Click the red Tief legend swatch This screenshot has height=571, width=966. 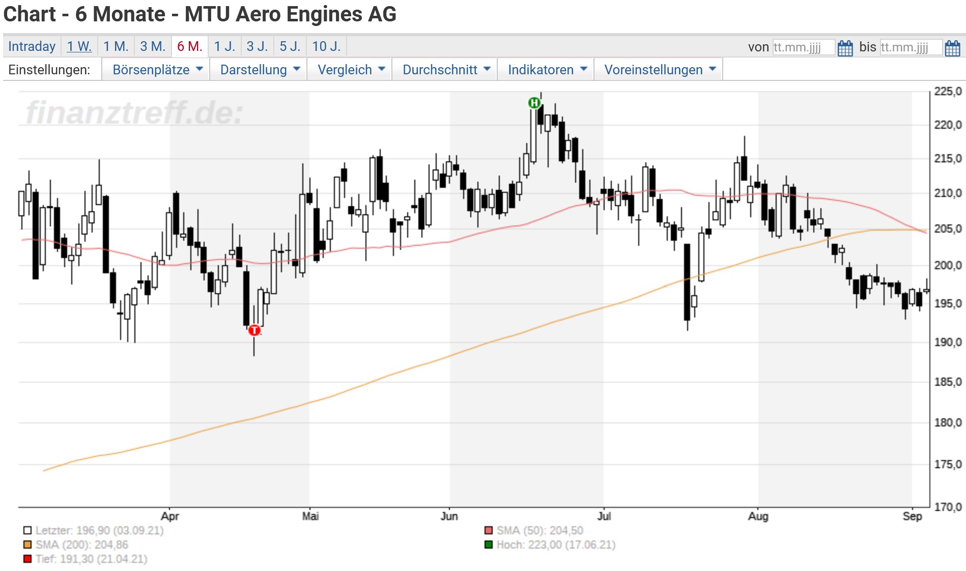click(27, 559)
